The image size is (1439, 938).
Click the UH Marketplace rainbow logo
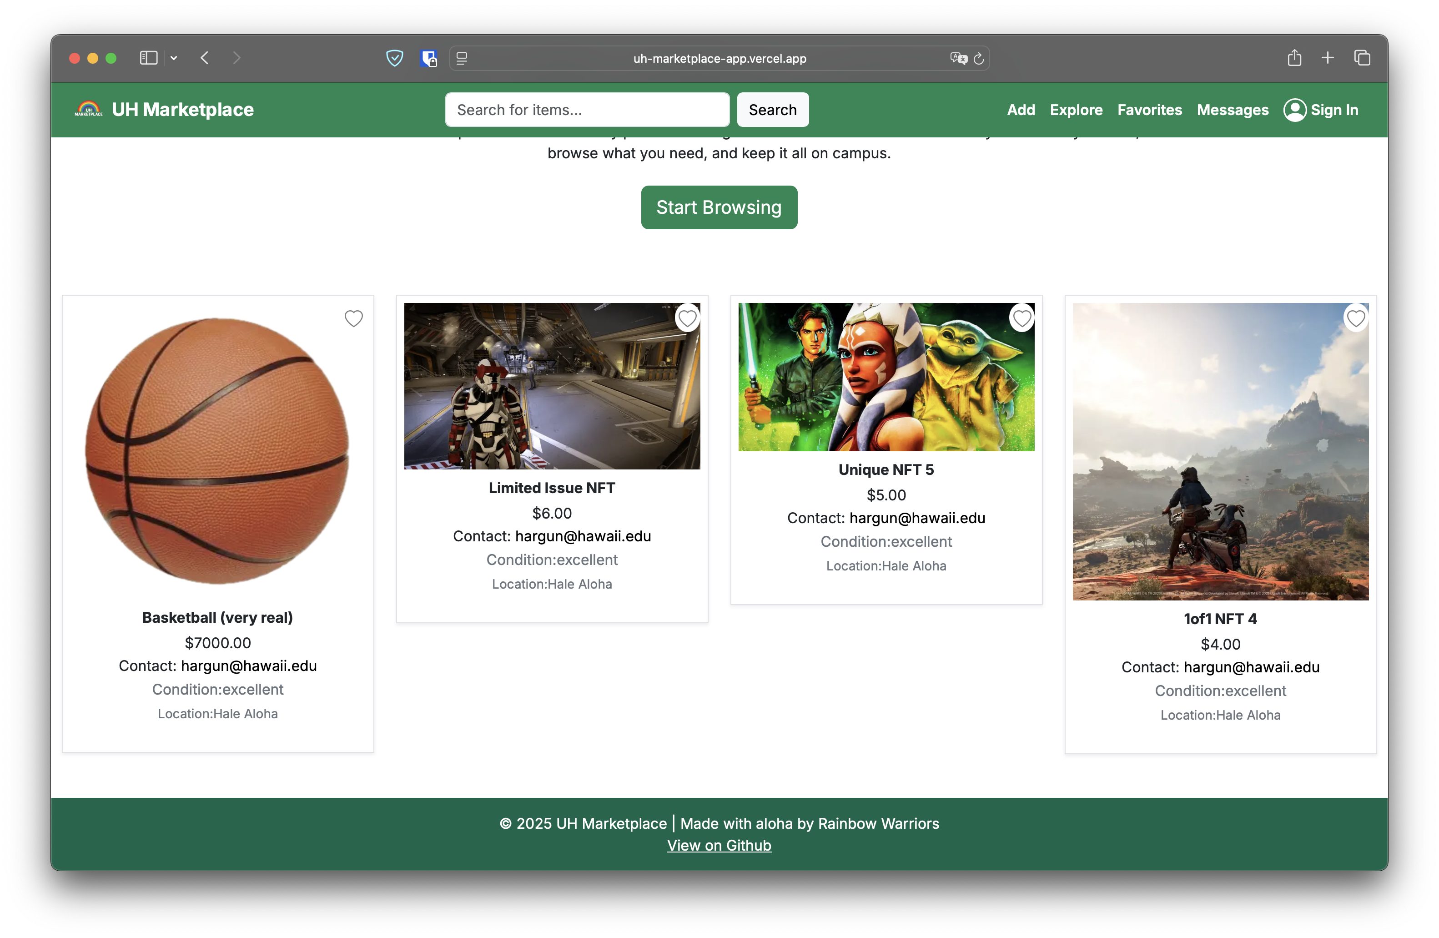88,110
